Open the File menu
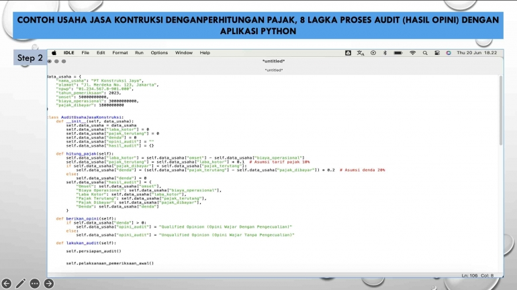Viewport: 517px width, 290px height. pyautogui.click(x=85, y=53)
